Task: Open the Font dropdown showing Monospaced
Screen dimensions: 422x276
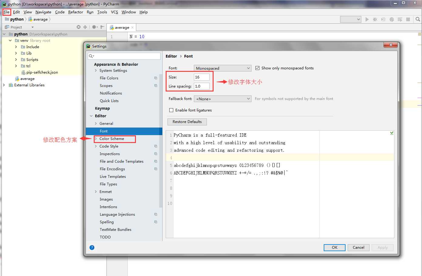Action: [223, 68]
